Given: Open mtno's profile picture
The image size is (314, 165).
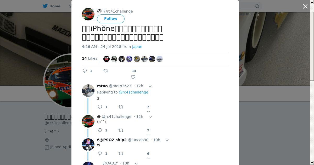Looking at the screenshot, I should [x=88, y=91].
